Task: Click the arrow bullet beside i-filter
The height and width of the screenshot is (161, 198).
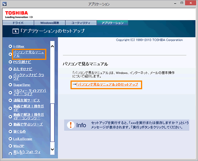Action: tap(10, 46)
